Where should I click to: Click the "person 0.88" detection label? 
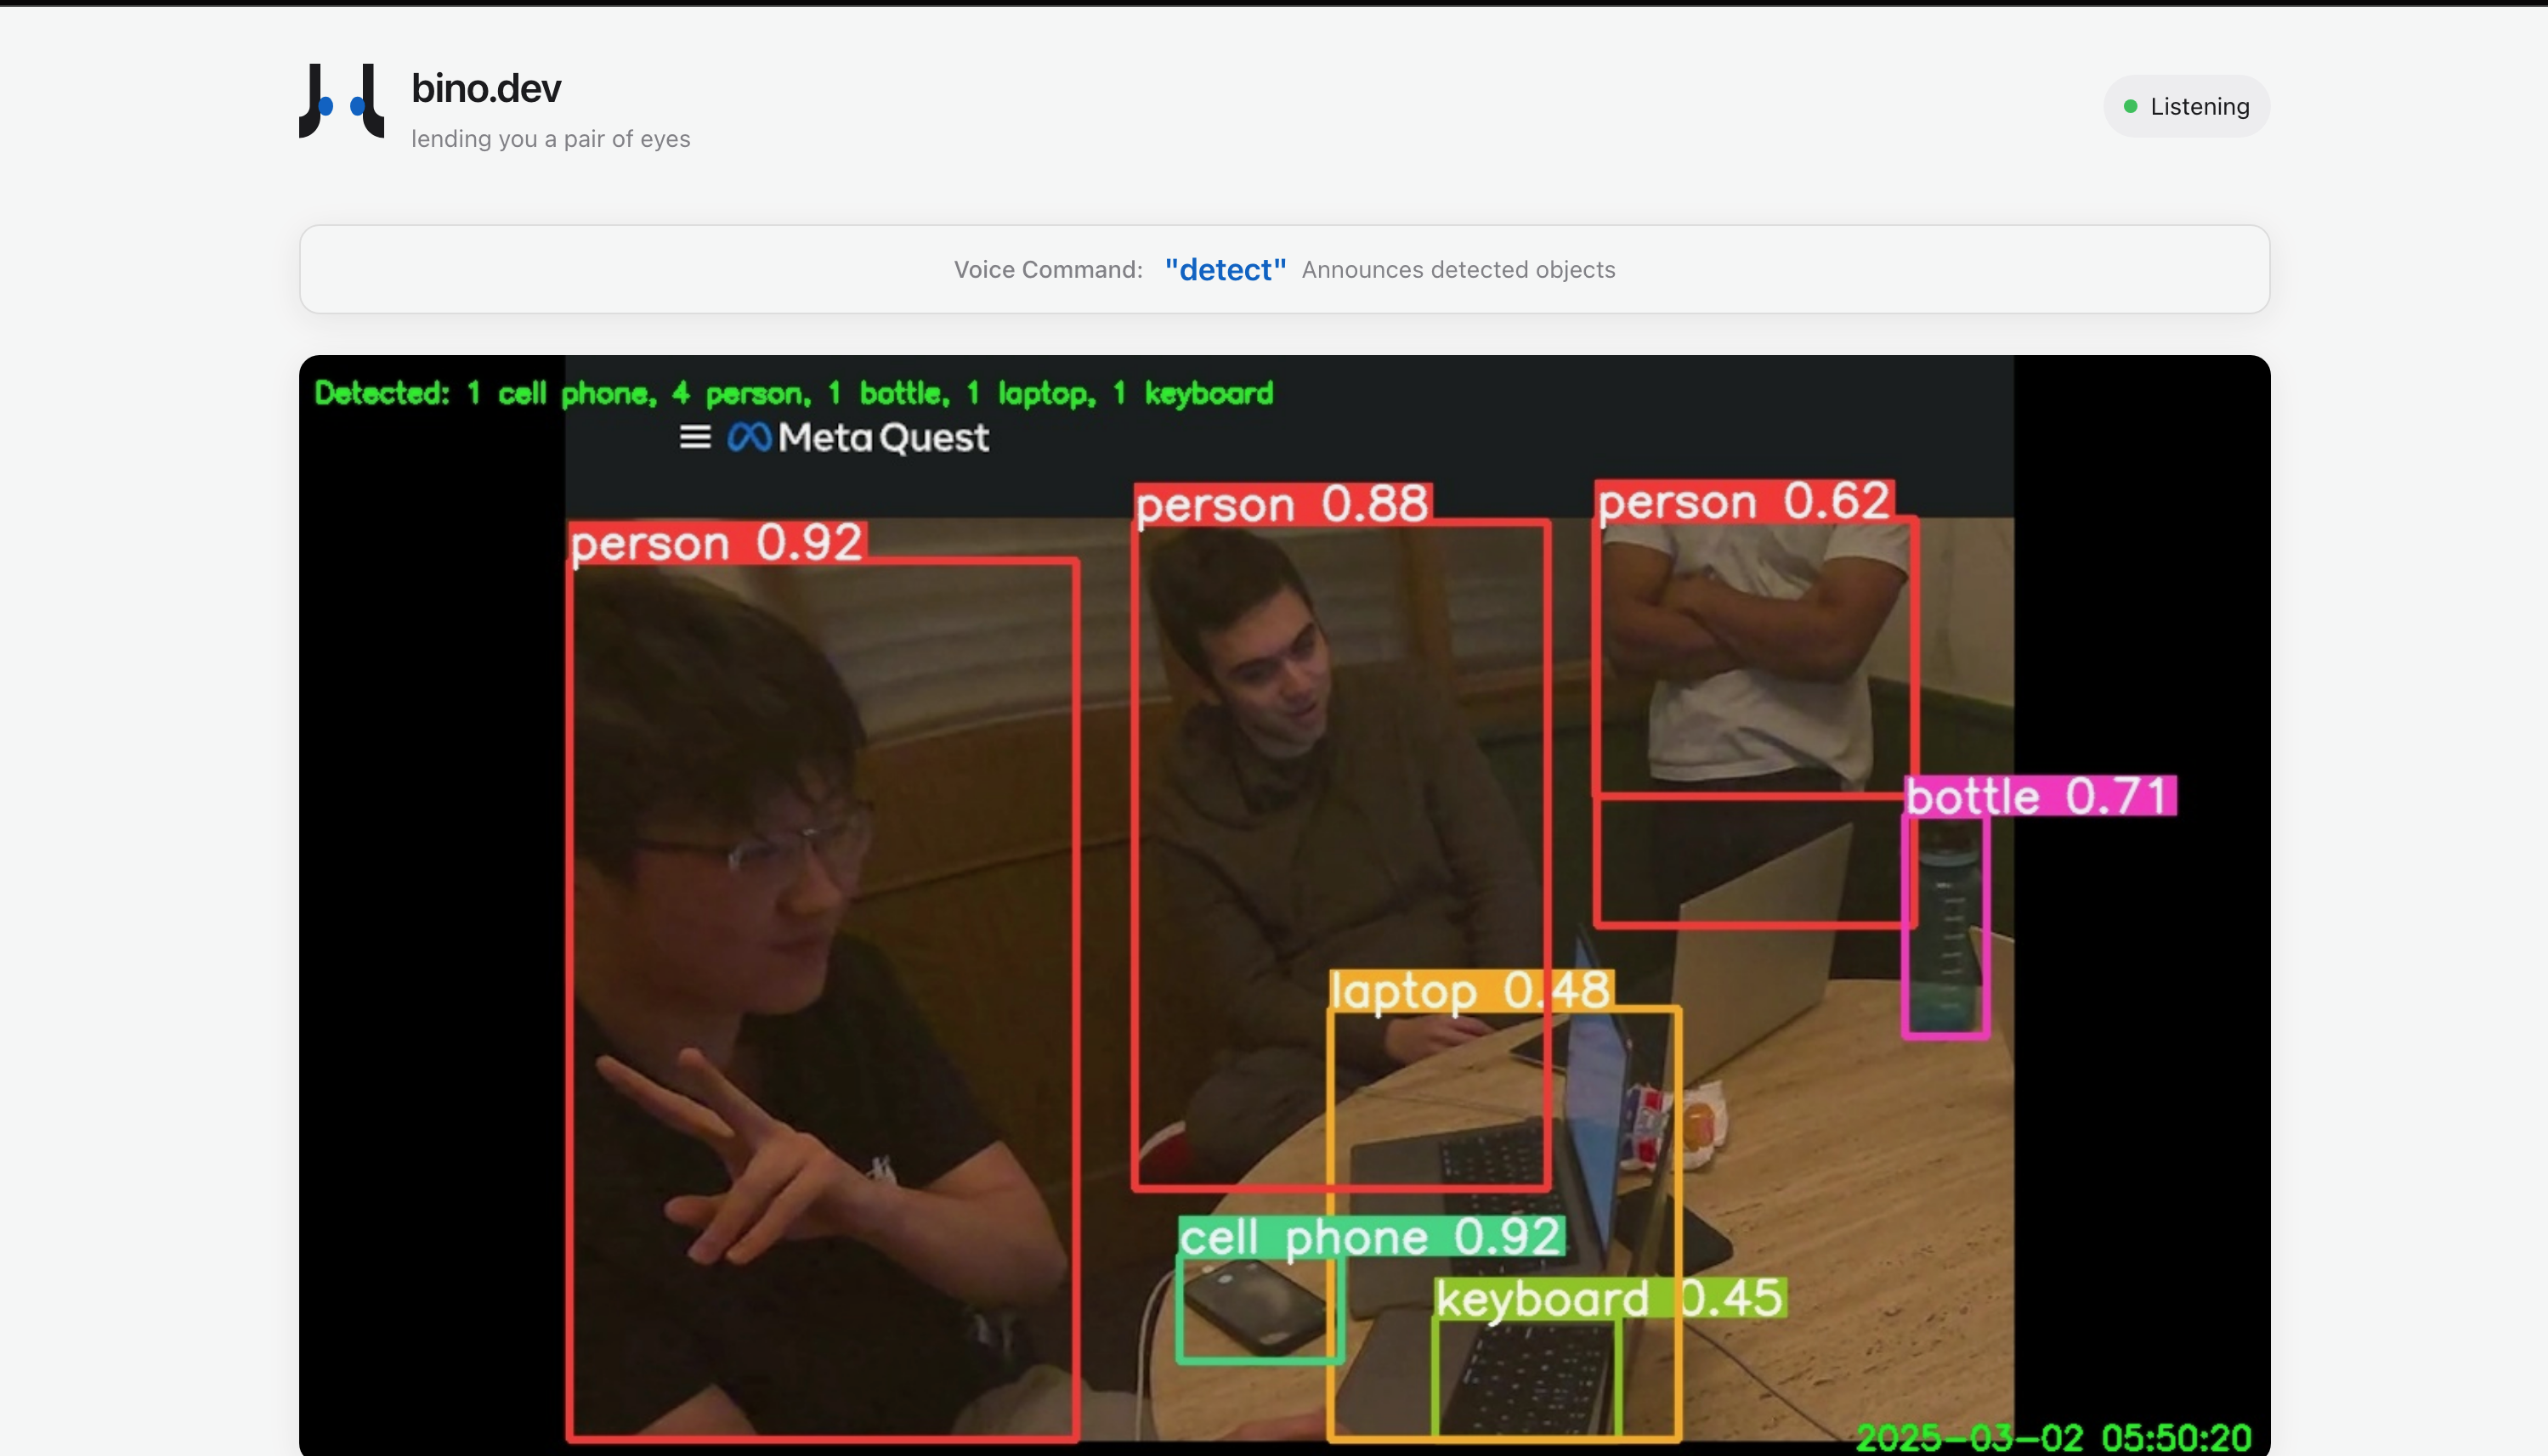tap(1282, 503)
